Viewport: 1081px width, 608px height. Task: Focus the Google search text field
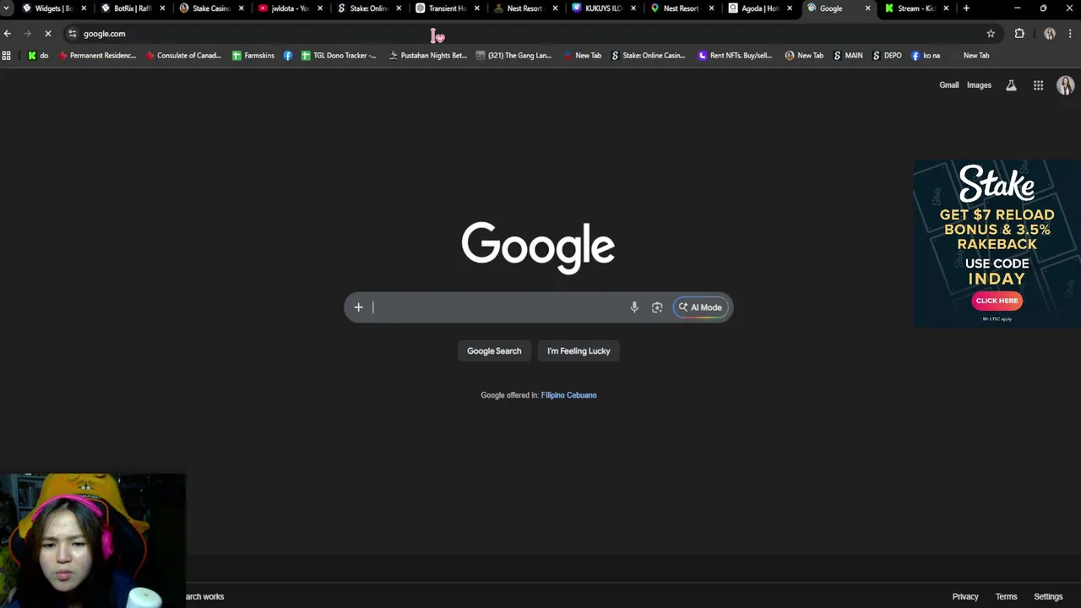tap(498, 307)
